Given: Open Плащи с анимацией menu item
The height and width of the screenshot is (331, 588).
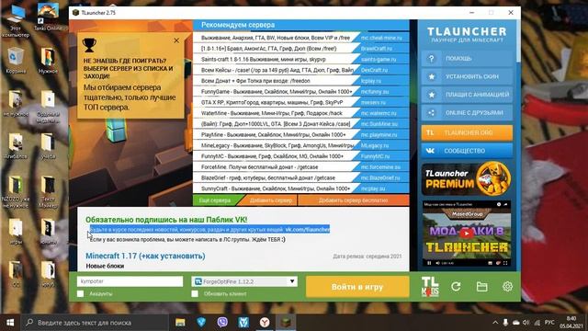Looking at the screenshot, I should point(467,95).
